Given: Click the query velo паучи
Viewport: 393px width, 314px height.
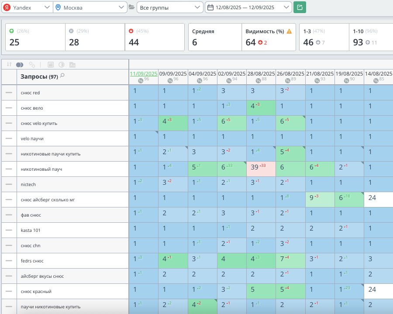Looking at the screenshot, I should point(32,138).
